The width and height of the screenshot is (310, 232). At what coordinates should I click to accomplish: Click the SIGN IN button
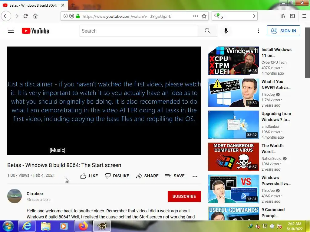pyautogui.click(x=283, y=31)
